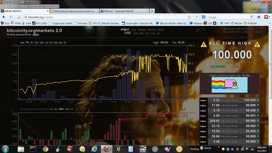The height and width of the screenshot is (153, 272).
Task: Open the Tools menu
Action: (x=48, y=6)
